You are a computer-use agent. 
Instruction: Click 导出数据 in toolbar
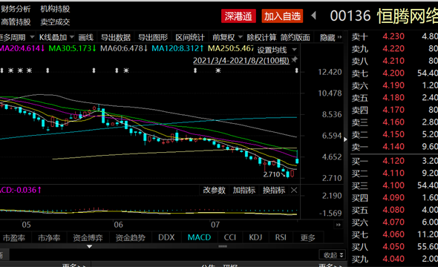pos(116,37)
